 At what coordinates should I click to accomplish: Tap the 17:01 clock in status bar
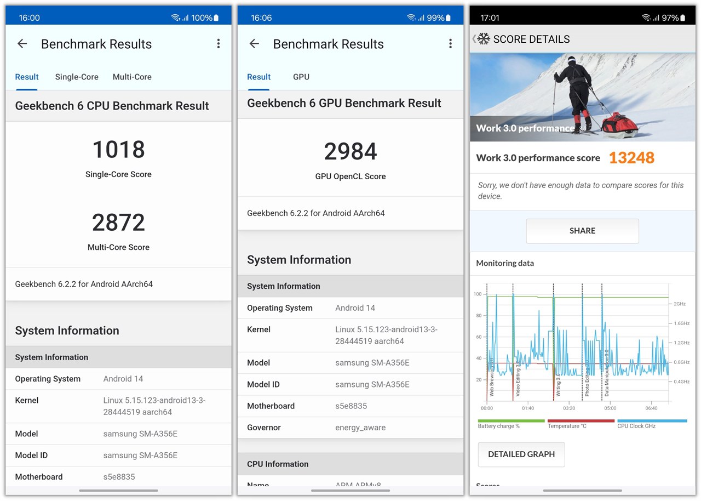point(490,18)
